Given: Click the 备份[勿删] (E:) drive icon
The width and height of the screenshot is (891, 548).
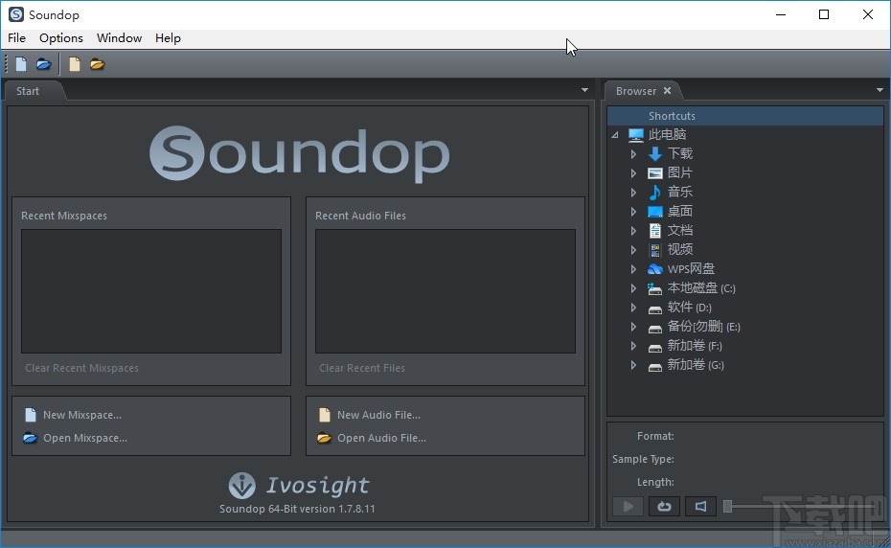Looking at the screenshot, I should 655,329.
